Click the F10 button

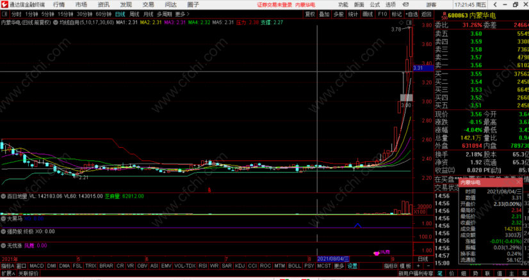(382, 14)
